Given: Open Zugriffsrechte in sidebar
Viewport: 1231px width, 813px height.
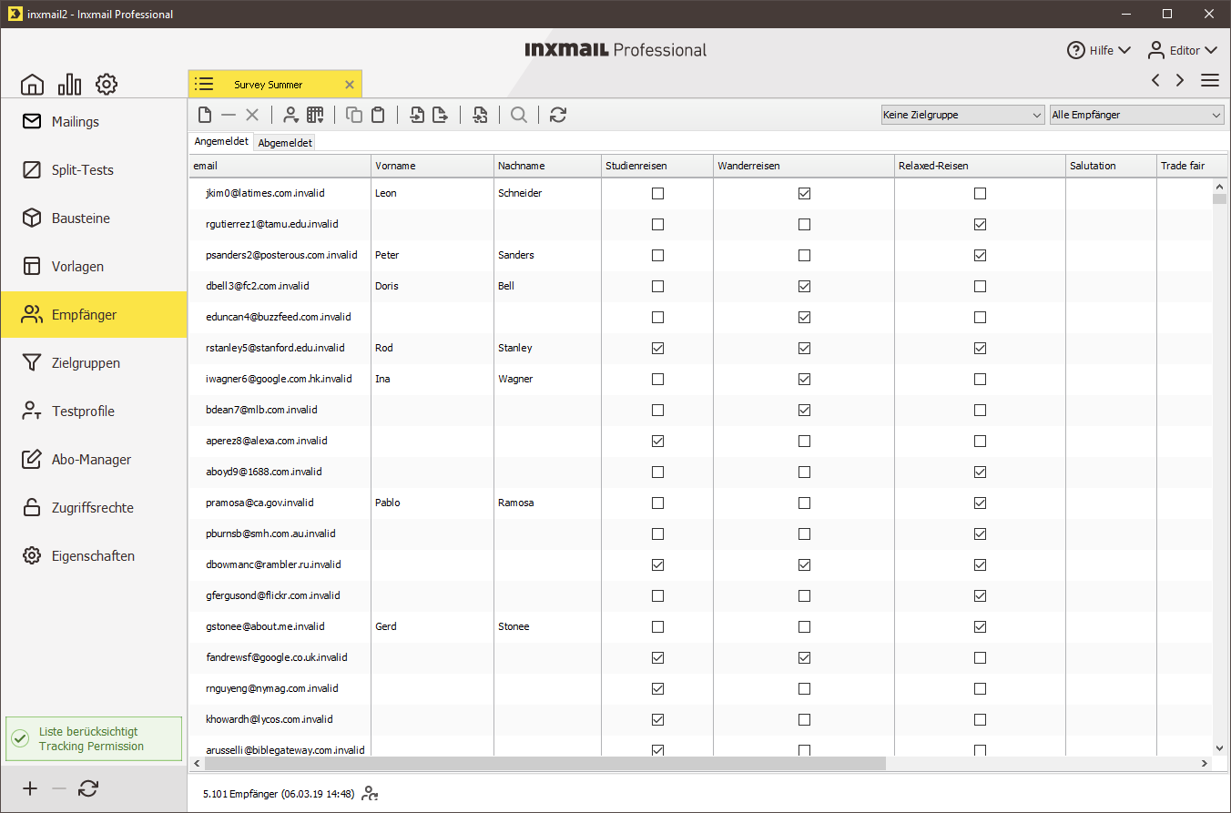Looking at the screenshot, I should [x=94, y=508].
